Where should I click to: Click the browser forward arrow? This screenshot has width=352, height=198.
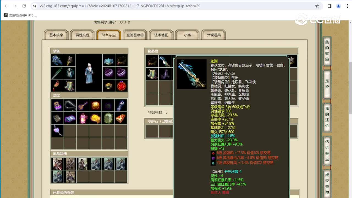coord(15,6)
